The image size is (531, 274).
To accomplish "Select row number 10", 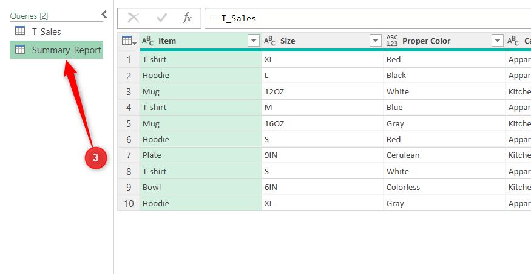I will (129, 203).
